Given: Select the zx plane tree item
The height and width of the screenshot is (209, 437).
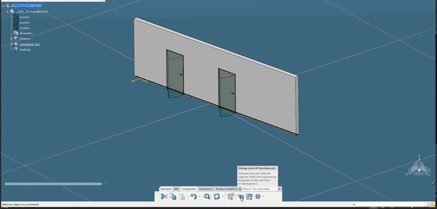Looking at the screenshot, I should point(25,28).
